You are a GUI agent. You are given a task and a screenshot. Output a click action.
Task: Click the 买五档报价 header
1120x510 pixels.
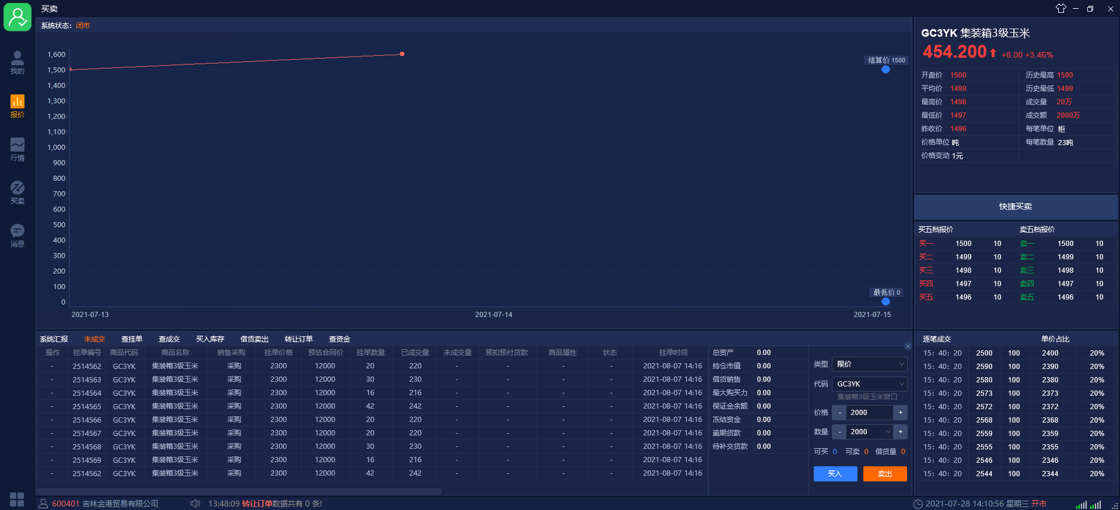[x=936, y=230]
